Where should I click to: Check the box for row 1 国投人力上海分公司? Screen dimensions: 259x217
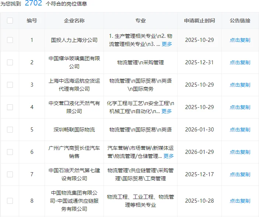coord(10,40)
